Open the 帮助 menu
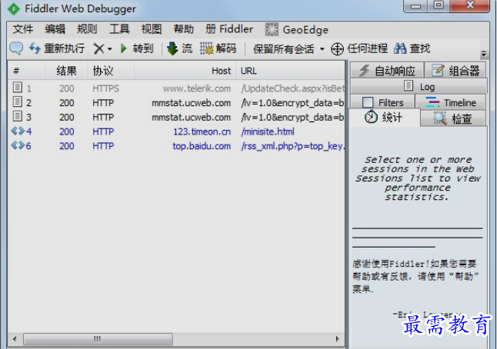This screenshot has height=349, width=497. [x=184, y=29]
